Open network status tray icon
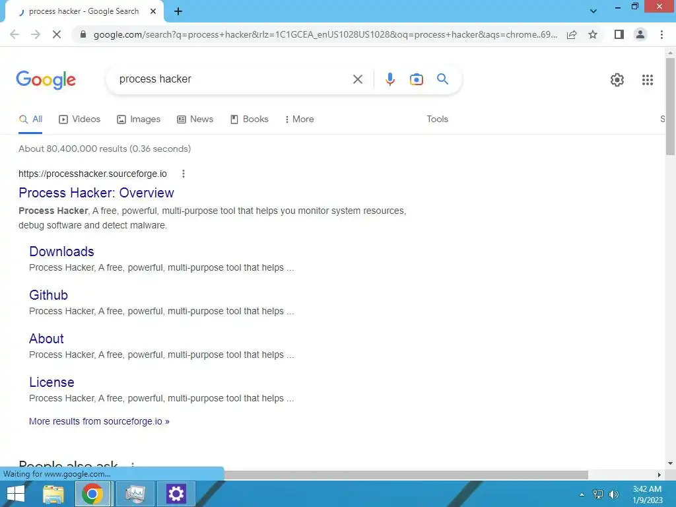Screen dimensions: 676x507 pyautogui.click(x=598, y=494)
